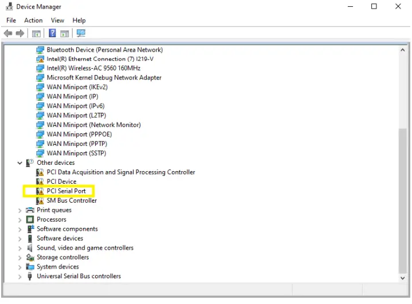Select Other devices label text
412x304 pixels.
(x=56, y=163)
